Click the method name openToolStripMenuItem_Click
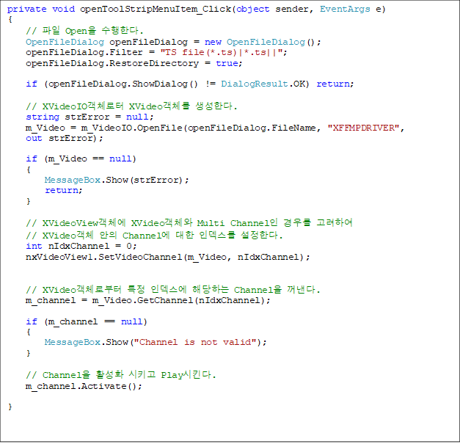The image size is (460, 444). click(x=156, y=9)
